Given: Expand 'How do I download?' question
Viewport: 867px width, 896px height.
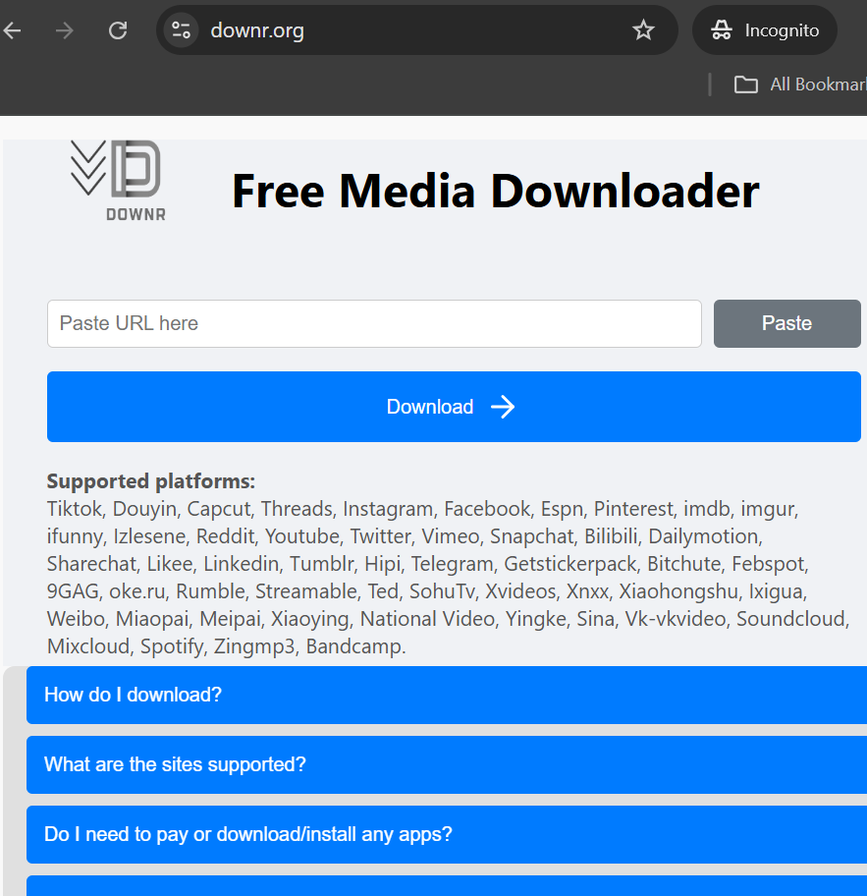Looking at the screenshot, I should click(447, 695).
